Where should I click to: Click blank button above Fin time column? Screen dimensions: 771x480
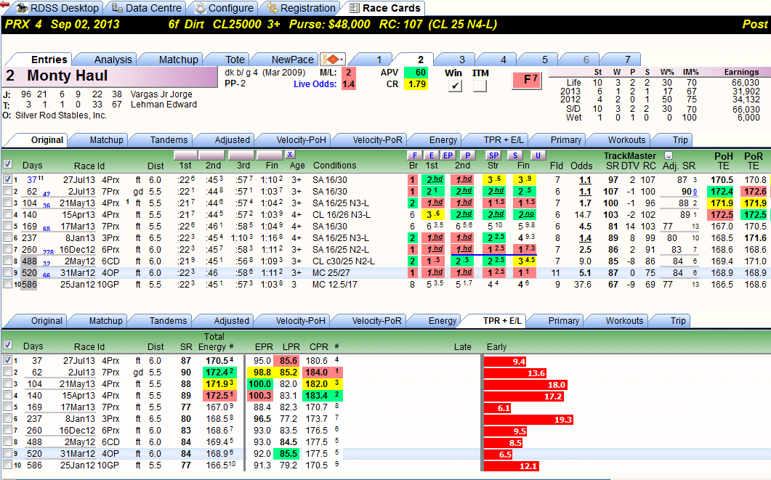[270, 155]
